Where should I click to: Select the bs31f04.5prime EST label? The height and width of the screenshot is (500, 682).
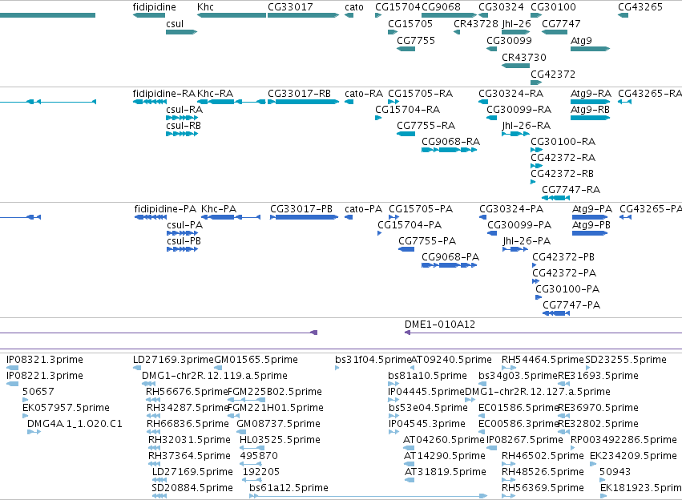click(x=373, y=360)
